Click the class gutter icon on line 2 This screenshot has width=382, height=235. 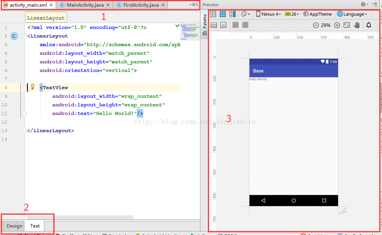pos(14,36)
